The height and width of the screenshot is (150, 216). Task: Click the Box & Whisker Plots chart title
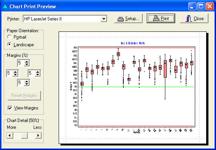point(133,43)
